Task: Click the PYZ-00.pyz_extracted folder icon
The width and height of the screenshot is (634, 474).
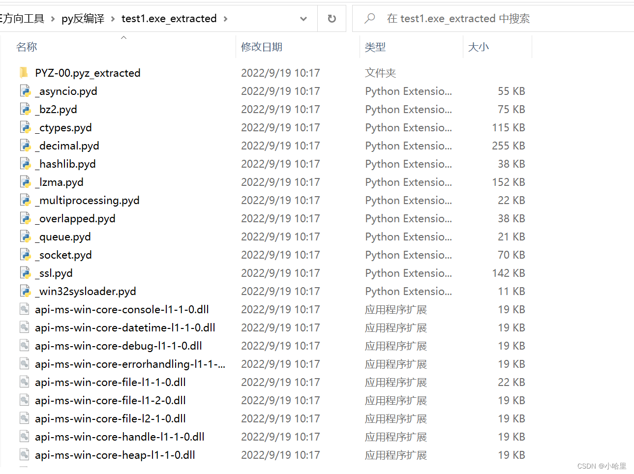Action: (x=24, y=73)
